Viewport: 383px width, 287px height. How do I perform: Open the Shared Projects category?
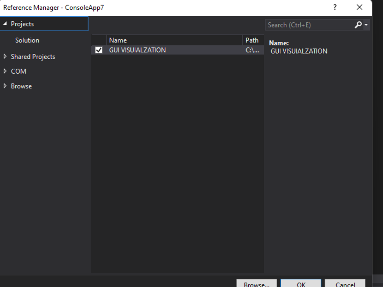[x=33, y=57]
